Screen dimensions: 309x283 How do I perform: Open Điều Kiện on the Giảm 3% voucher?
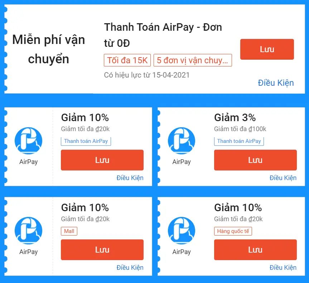[283, 178]
